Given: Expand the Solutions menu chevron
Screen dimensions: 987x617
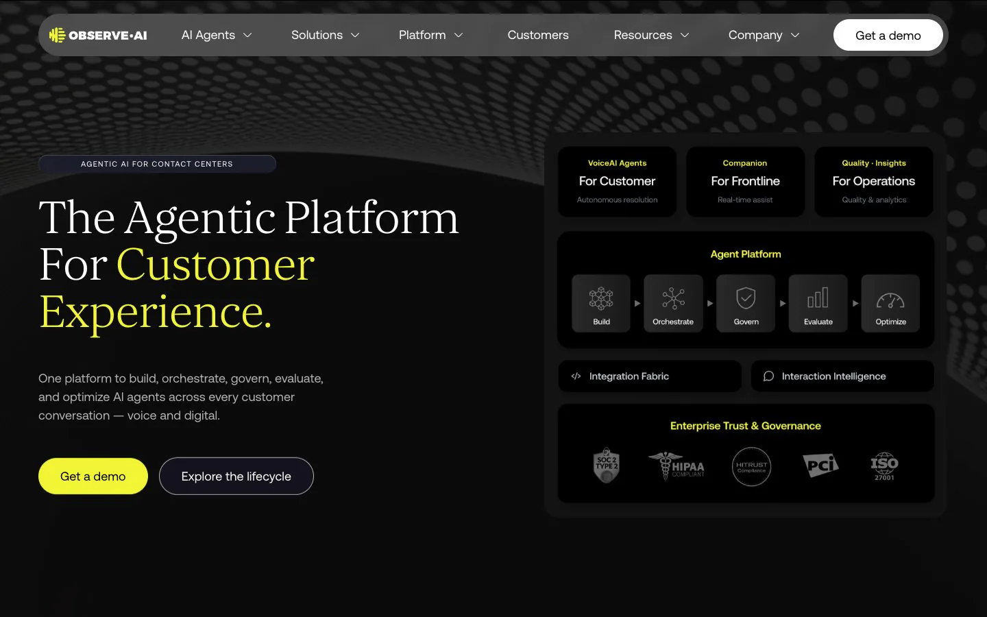Looking at the screenshot, I should point(355,35).
